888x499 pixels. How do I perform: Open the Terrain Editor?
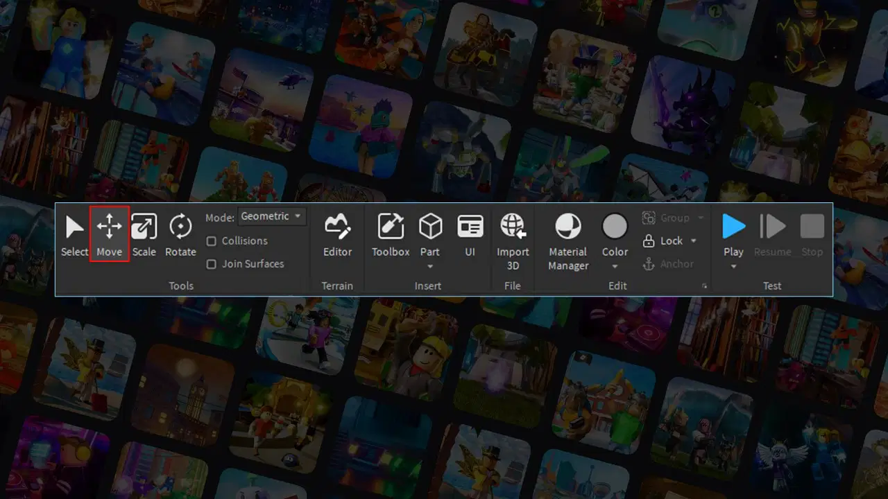338,234
